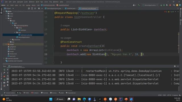Click the build project hammer icon
The image size is (182, 102).
[x=139, y=5]
